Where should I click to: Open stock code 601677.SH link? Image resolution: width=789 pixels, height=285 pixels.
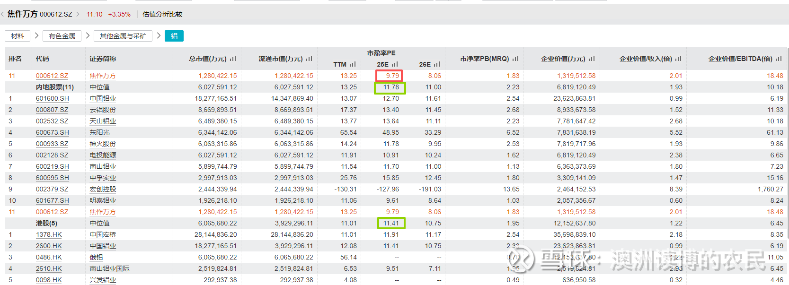[53, 200]
